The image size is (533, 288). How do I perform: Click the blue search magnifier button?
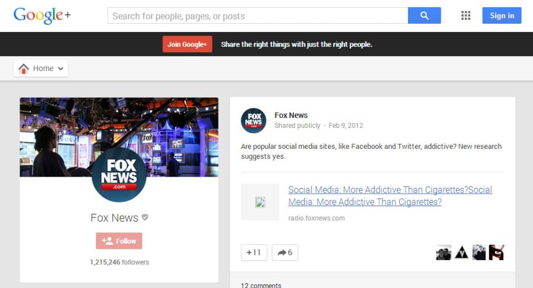coord(424,16)
